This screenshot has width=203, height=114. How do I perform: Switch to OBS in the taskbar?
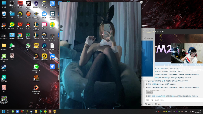[x=8, y=111]
